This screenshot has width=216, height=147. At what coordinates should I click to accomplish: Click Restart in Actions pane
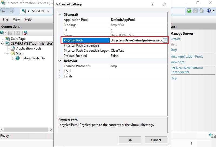(x=175, y=39)
